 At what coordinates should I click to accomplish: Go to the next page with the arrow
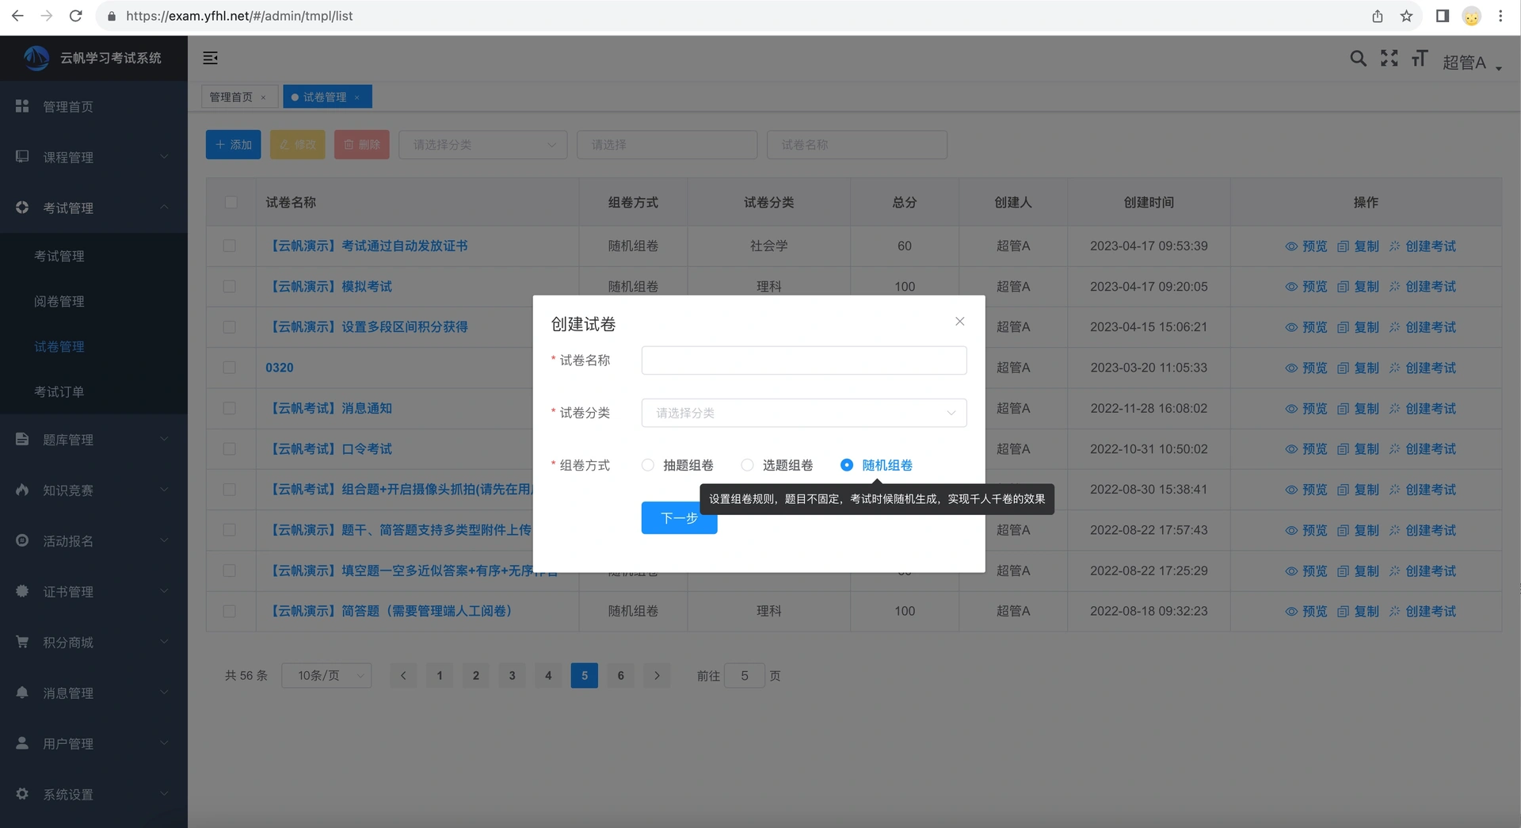[657, 676]
